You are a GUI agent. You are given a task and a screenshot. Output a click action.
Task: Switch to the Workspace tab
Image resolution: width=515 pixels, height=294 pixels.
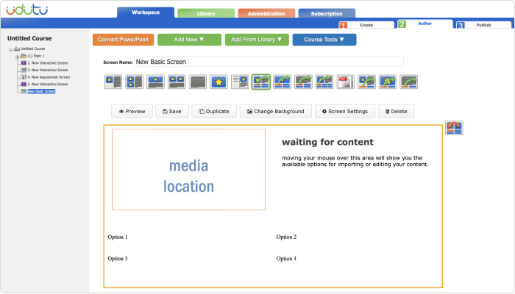pyautogui.click(x=146, y=12)
